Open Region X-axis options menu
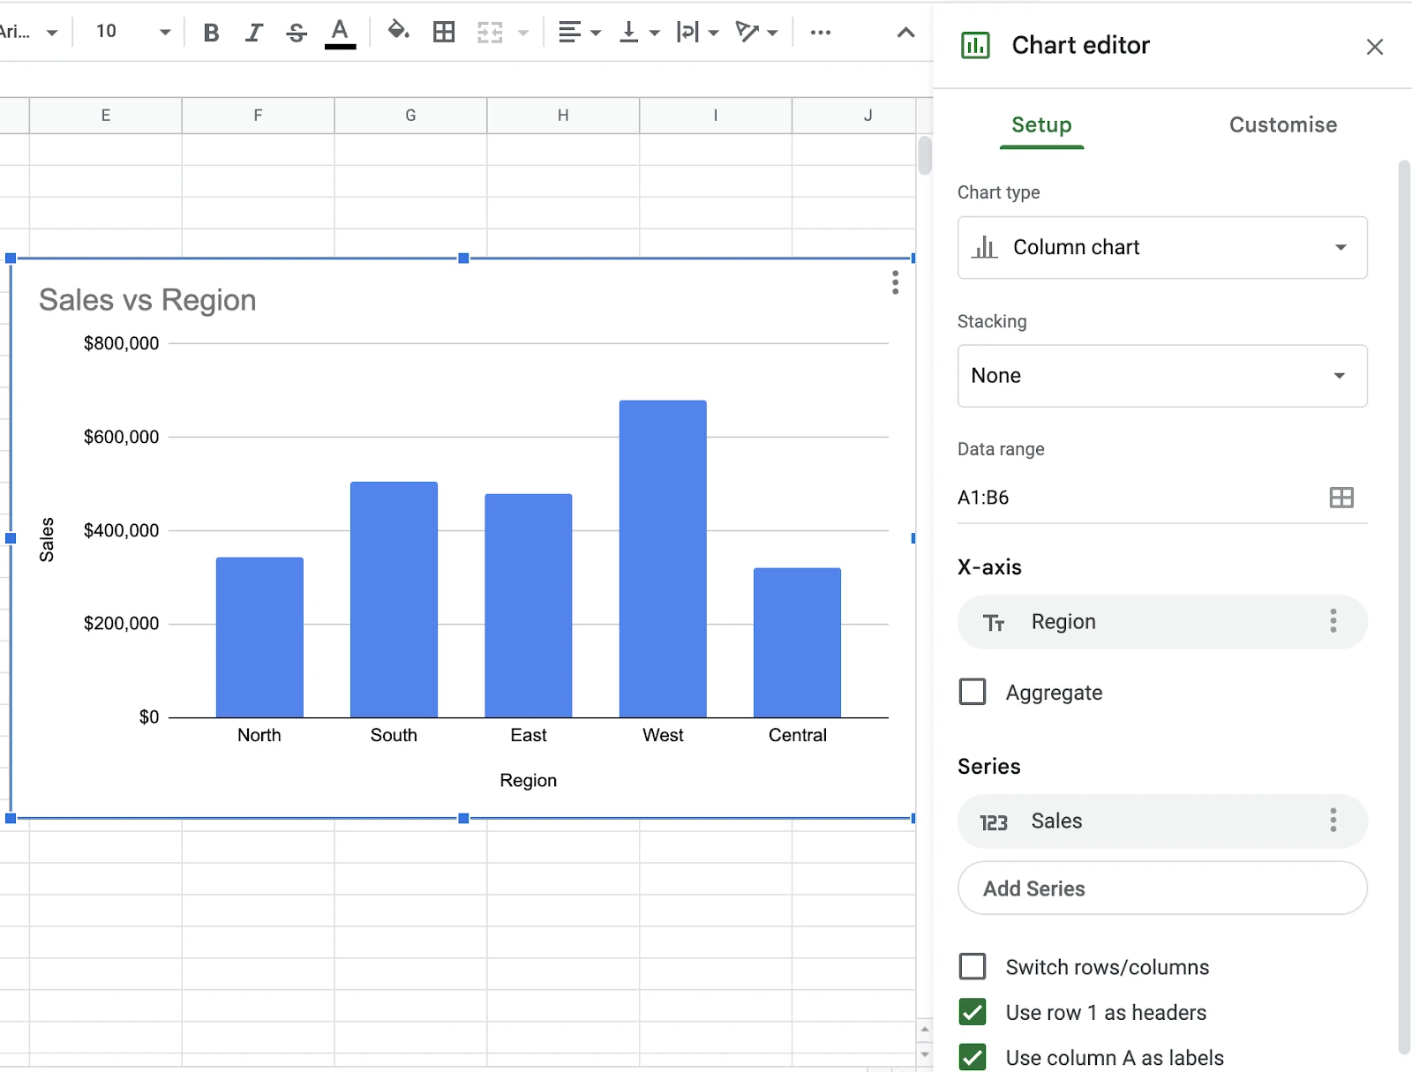The width and height of the screenshot is (1412, 1072). coord(1333,621)
